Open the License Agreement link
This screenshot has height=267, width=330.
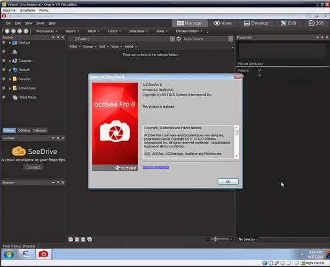tap(155, 167)
